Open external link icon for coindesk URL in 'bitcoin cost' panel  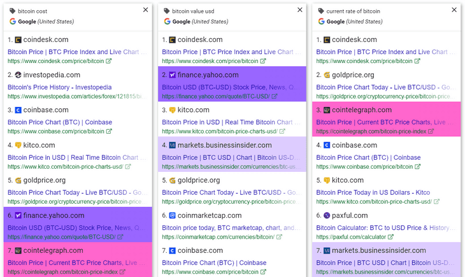pyautogui.click(x=109, y=60)
